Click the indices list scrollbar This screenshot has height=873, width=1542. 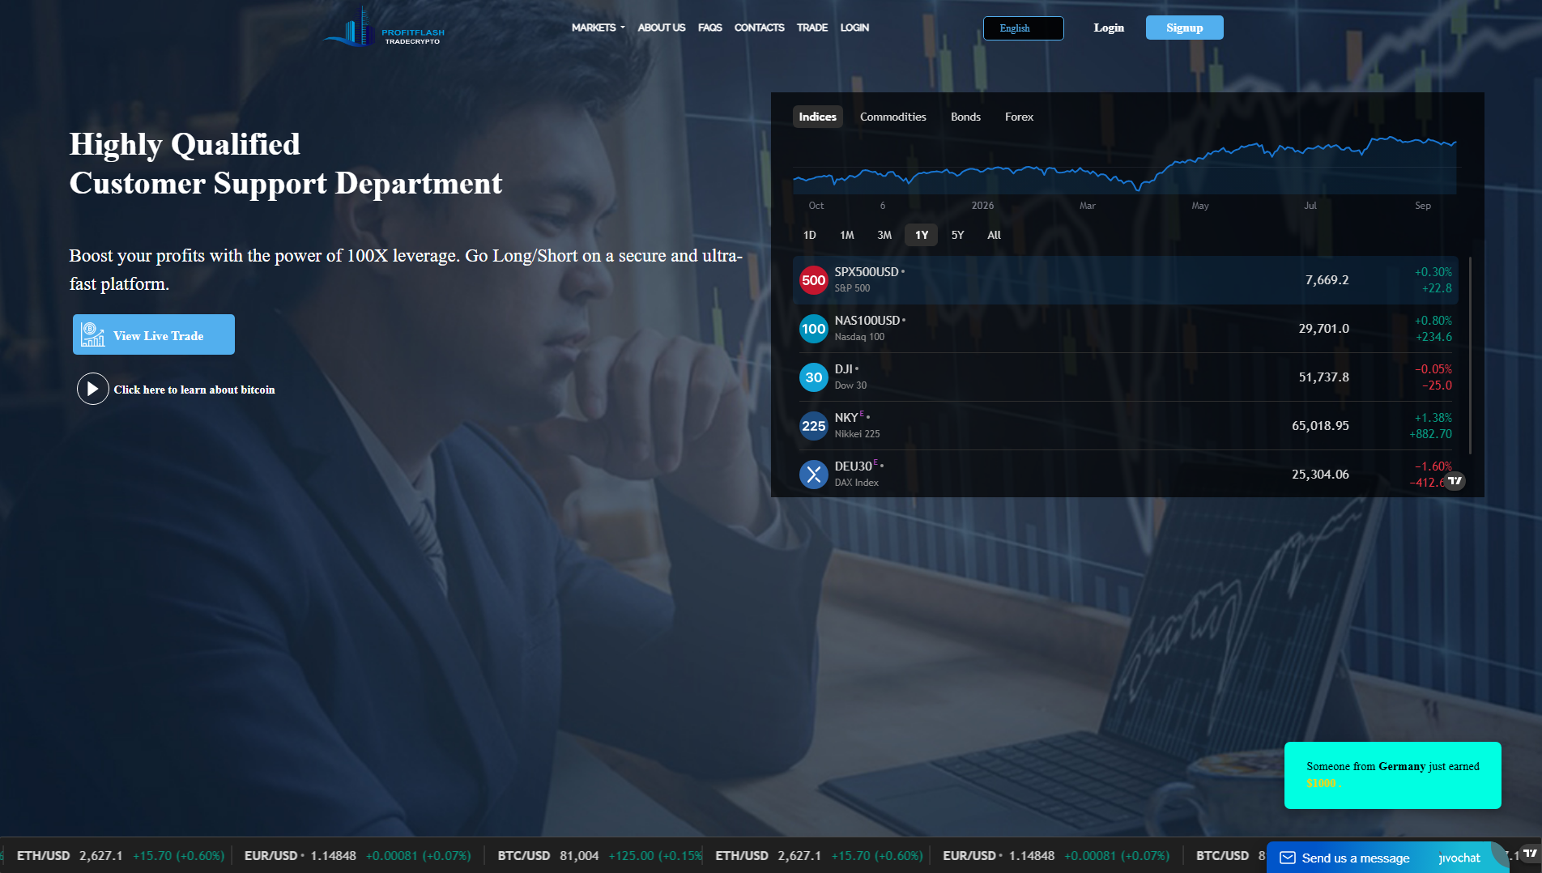coord(1470,356)
